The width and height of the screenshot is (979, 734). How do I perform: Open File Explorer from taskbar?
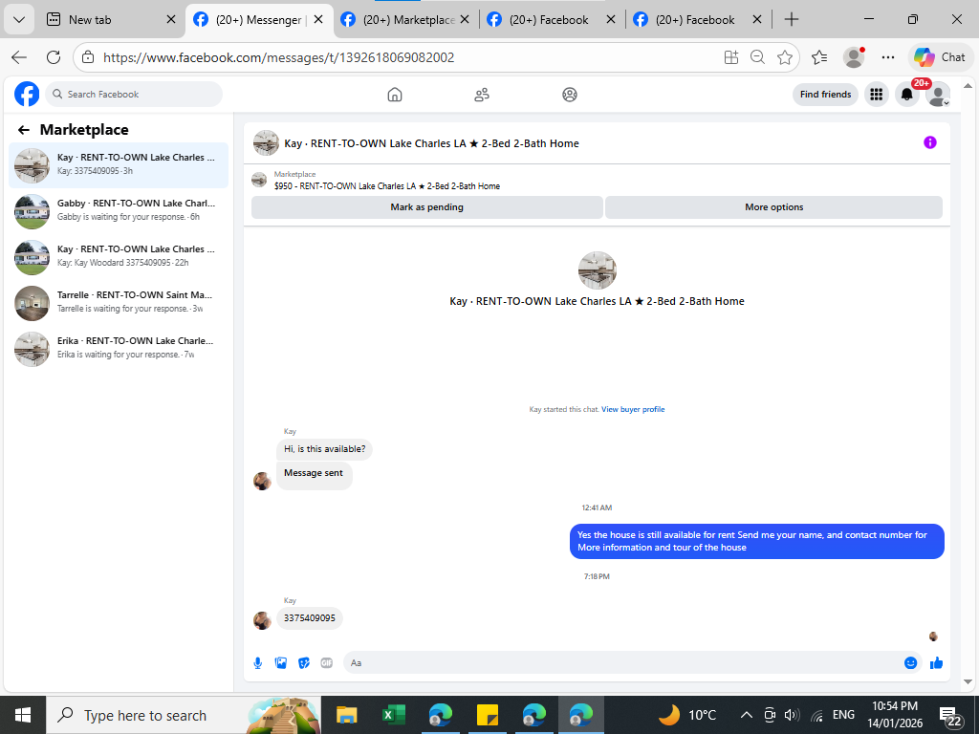pyautogui.click(x=346, y=715)
